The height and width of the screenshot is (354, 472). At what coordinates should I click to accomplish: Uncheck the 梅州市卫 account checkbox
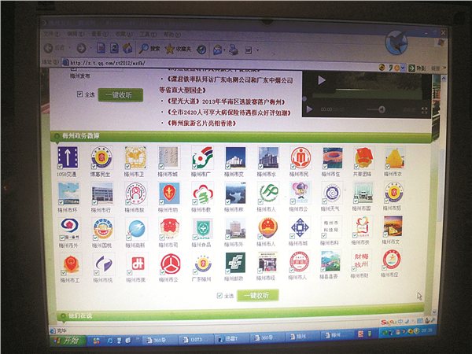127,167
